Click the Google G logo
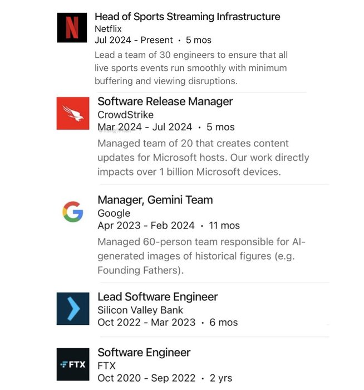364x390 pixels. click(x=73, y=212)
